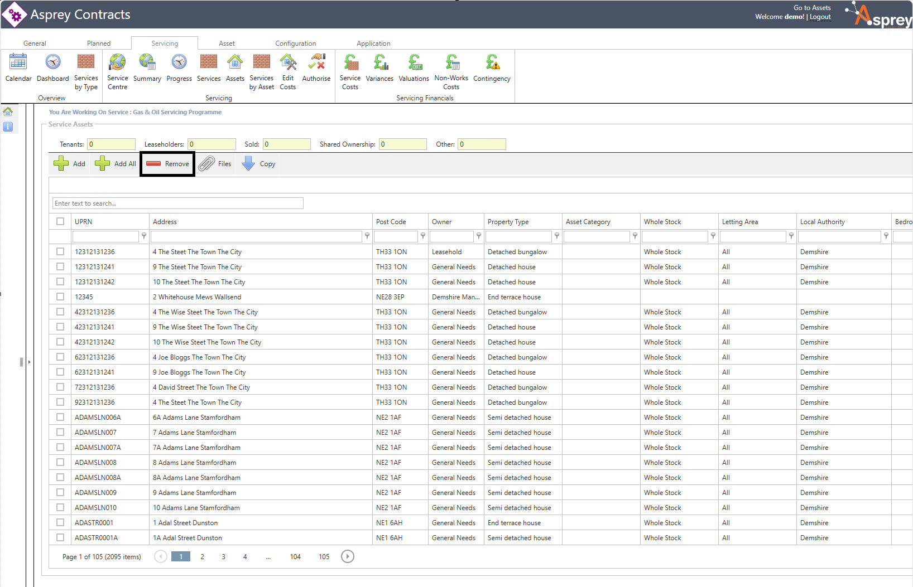Click the Logout link
The height and width of the screenshot is (587, 913).
tap(820, 17)
